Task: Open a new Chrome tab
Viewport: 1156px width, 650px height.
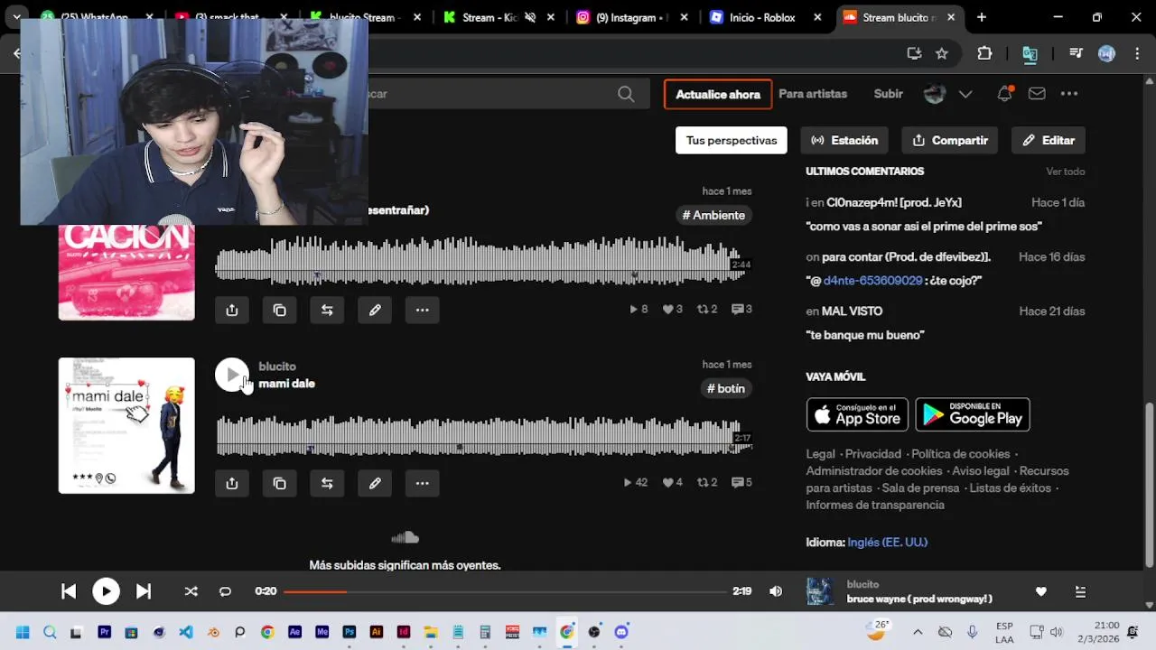Action: (982, 17)
